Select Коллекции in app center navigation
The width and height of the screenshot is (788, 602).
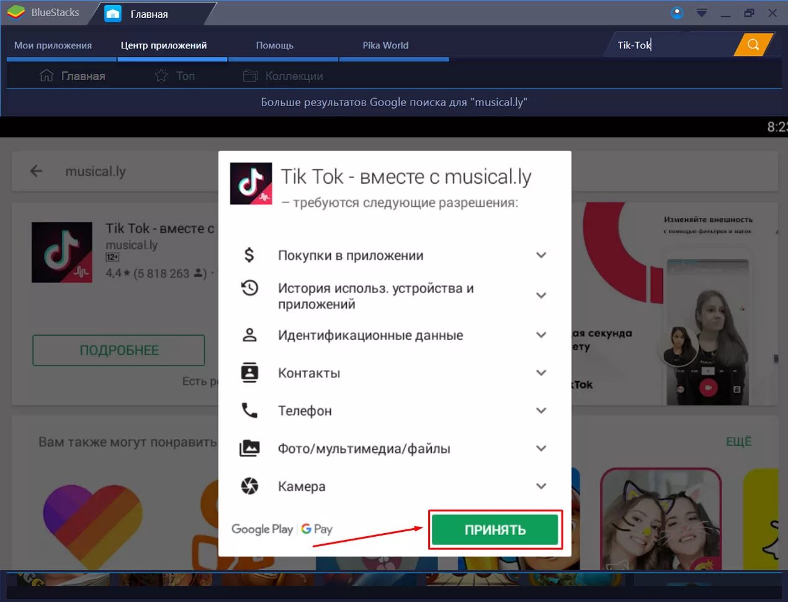283,76
